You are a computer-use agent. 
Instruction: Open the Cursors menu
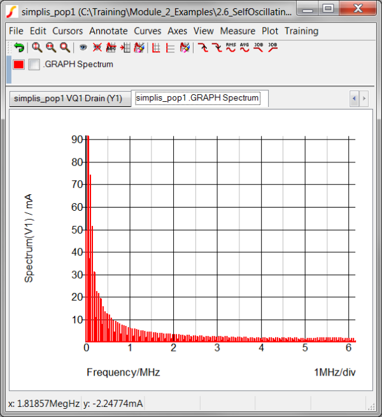pos(67,31)
